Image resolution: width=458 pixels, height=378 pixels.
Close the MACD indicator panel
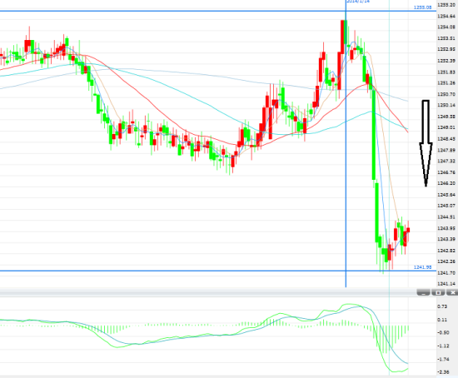[452, 292]
